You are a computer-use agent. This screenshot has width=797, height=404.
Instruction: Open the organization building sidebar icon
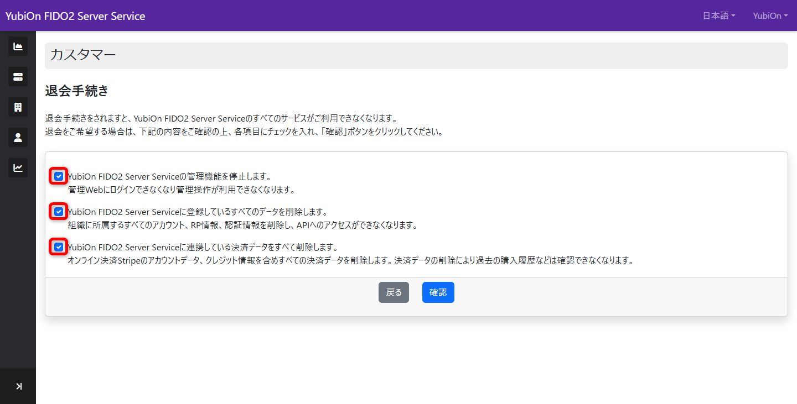18,107
